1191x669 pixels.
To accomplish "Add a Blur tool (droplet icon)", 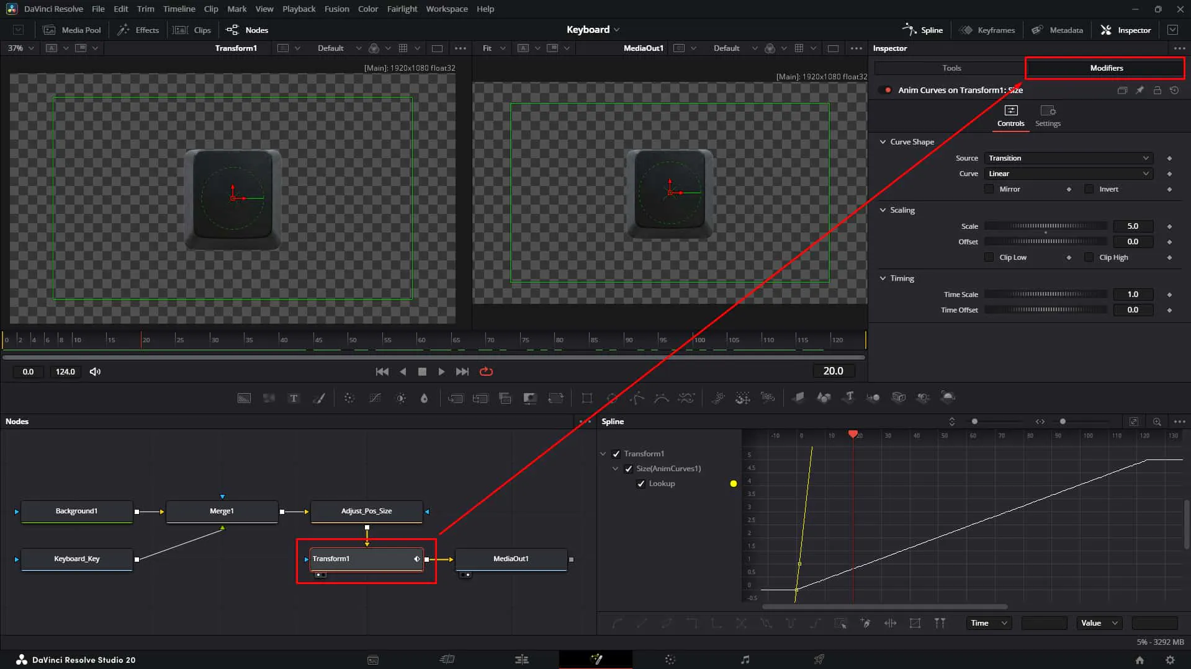I will point(424,398).
